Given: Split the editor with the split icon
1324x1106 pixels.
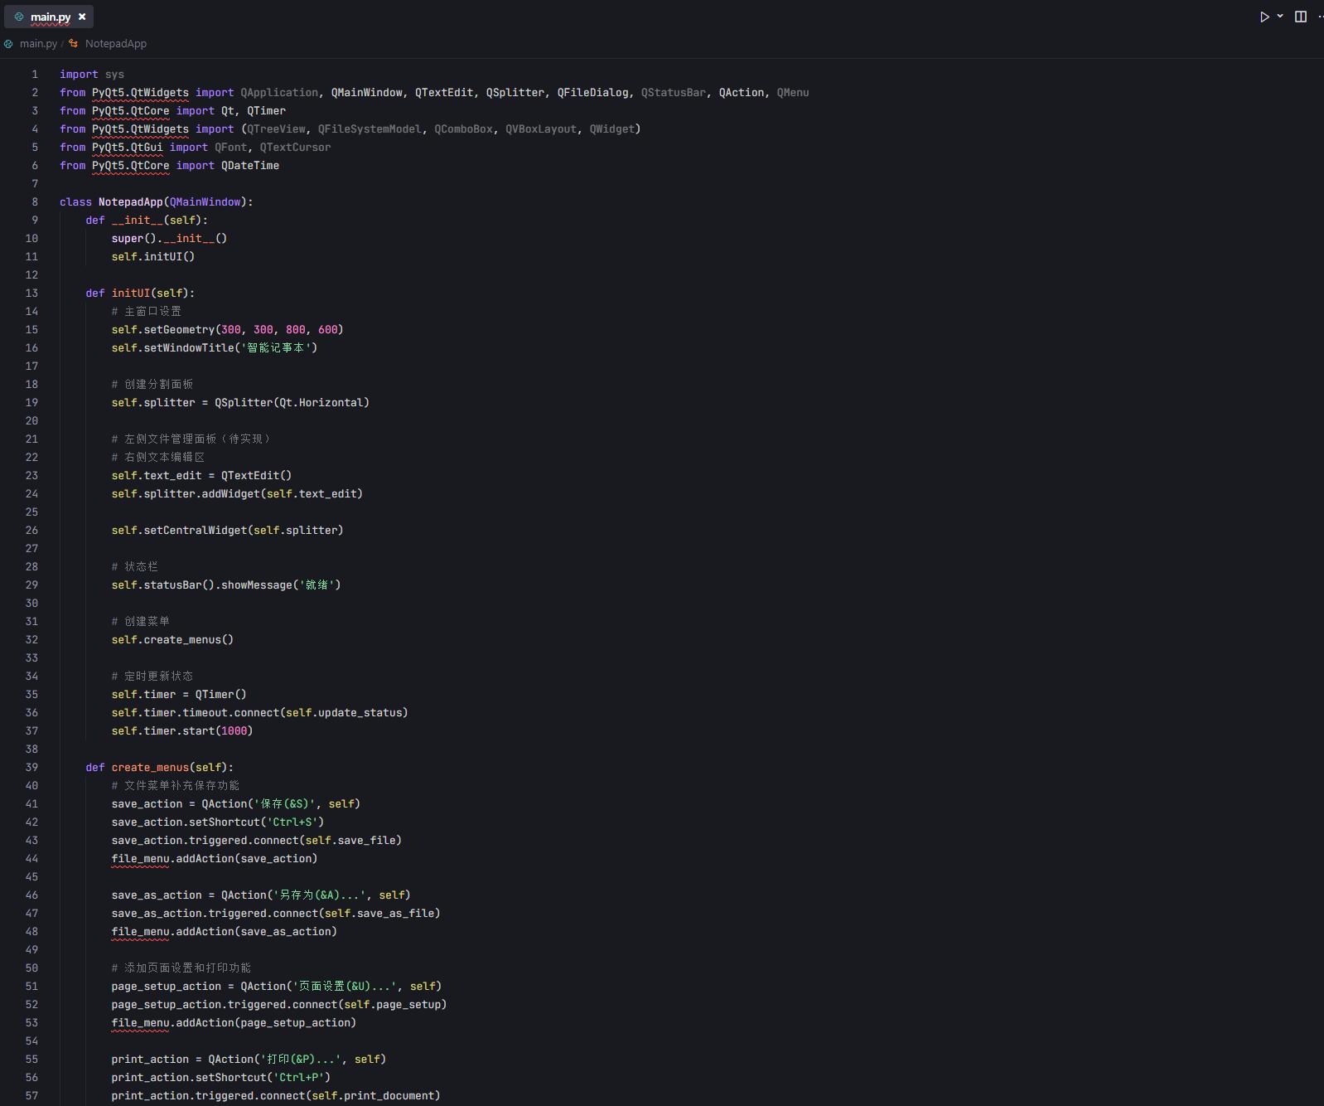Looking at the screenshot, I should [x=1301, y=17].
